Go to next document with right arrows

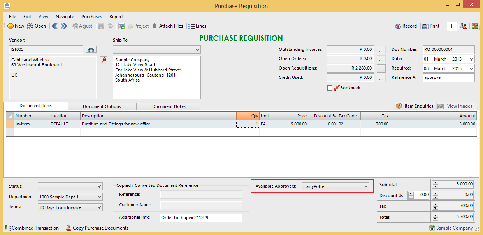tap(64, 26)
